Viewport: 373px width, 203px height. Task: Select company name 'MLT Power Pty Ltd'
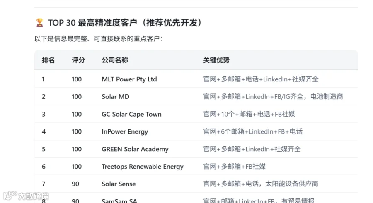(x=129, y=79)
